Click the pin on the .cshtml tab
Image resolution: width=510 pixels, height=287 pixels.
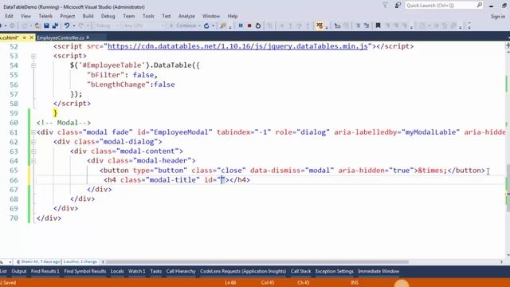click(x=24, y=37)
